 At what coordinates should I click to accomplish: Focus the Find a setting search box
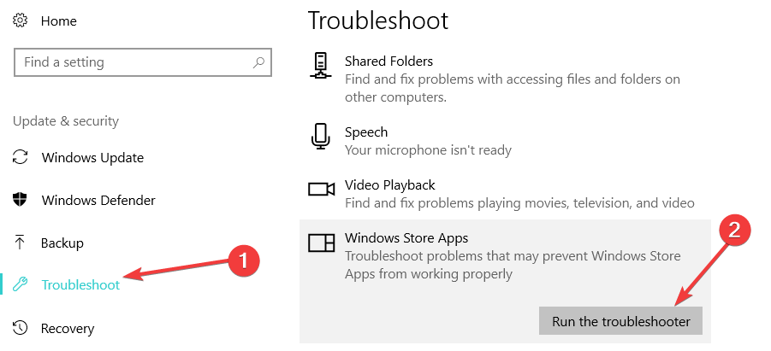143,62
